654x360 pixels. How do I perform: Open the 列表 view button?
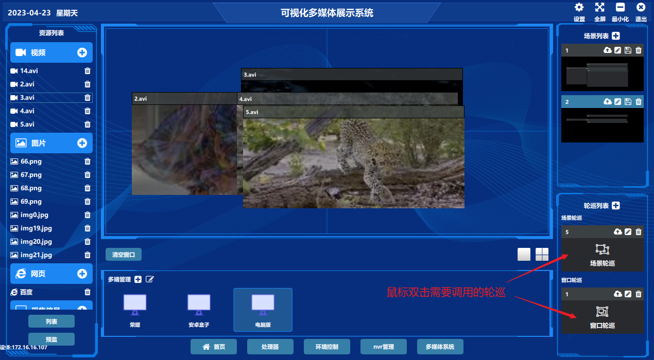click(x=51, y=321)
